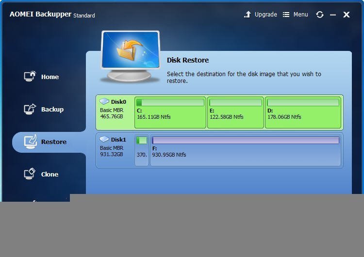Click the F: partition usage bar
Screen dimensions: 364x257
[x=246, y=140]
